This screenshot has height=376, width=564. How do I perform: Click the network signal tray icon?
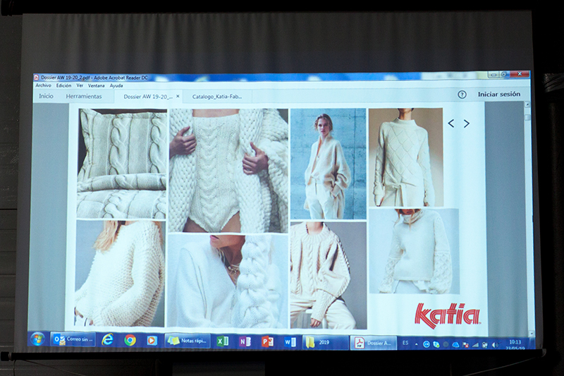(x=475, y=345)
